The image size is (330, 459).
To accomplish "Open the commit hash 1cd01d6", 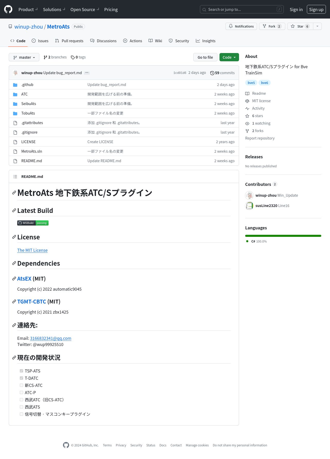I will [180, 73].
